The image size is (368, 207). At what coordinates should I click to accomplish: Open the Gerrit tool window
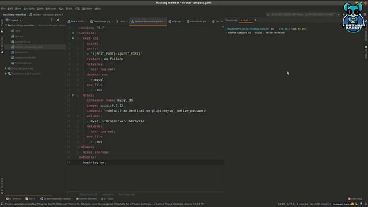(x=30, y=198)
